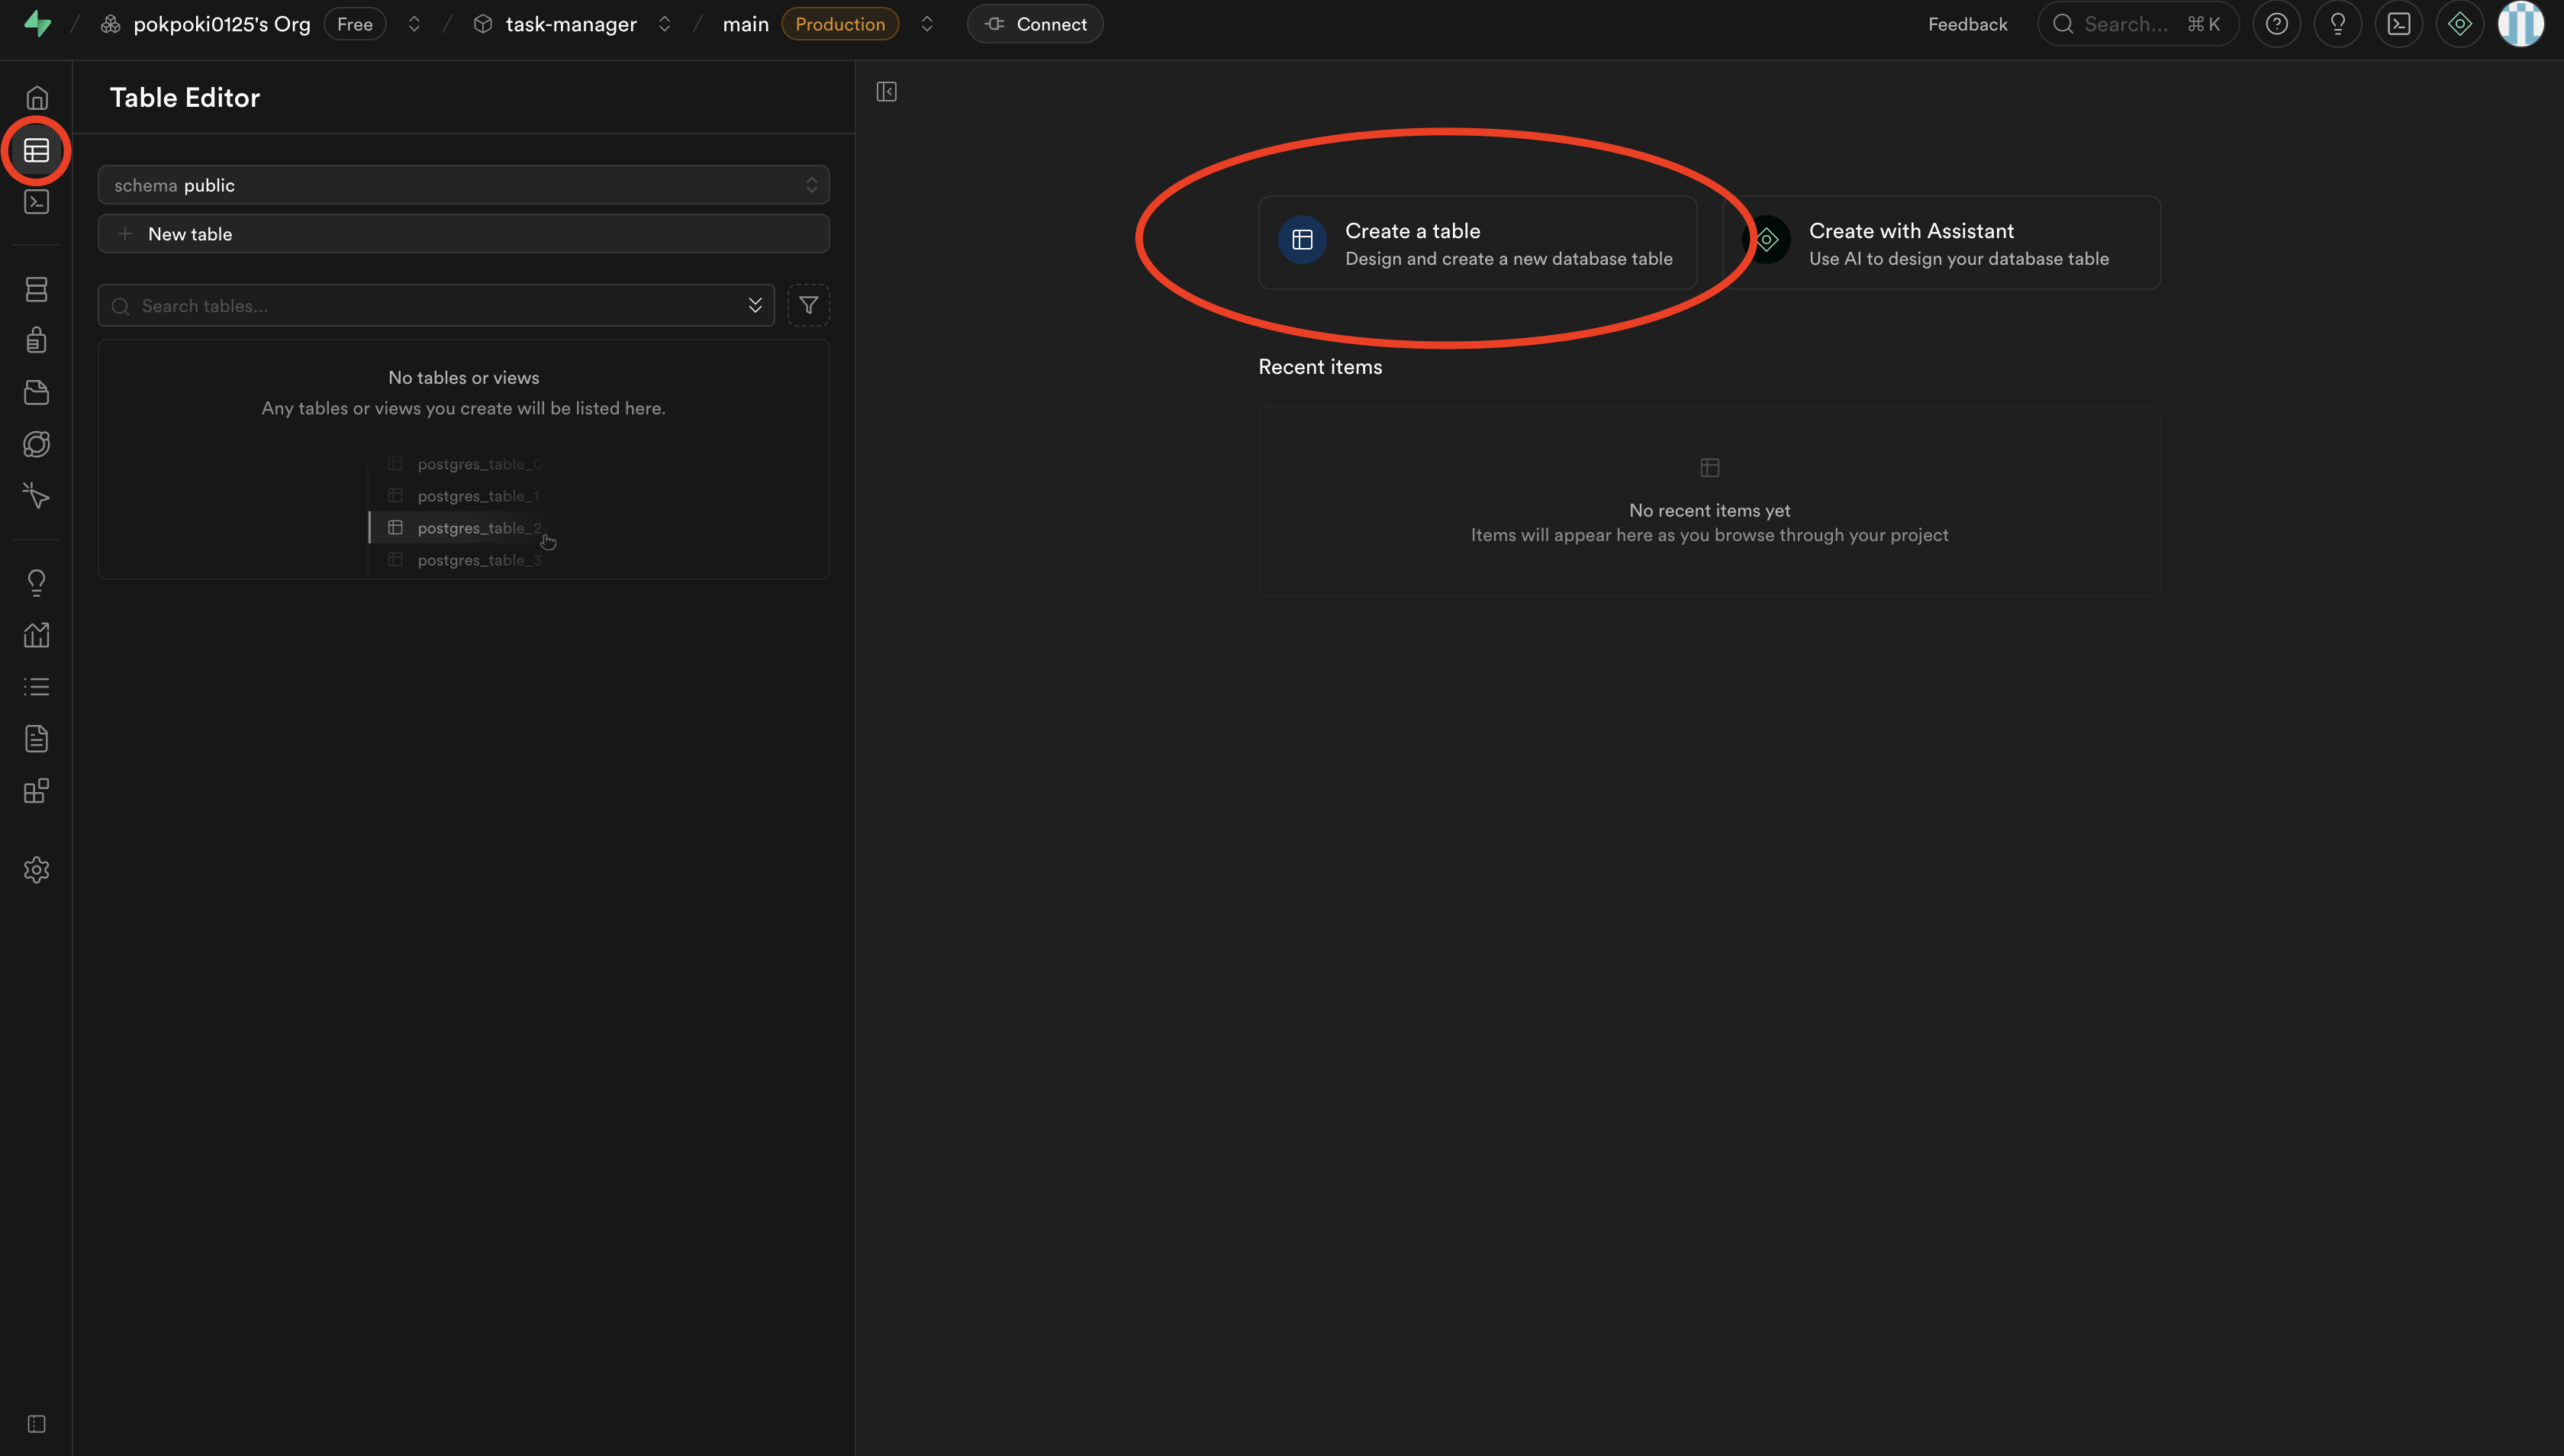This screenshot has width=2564, height=1456.
Task: Open the Edge Functions sidebar icon
Action: (36, 444)
